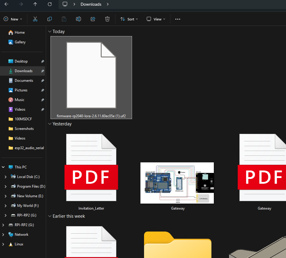286x258 pixels.
Task: Click the Share icon in toolbar
Action: (x=93, y=19)
